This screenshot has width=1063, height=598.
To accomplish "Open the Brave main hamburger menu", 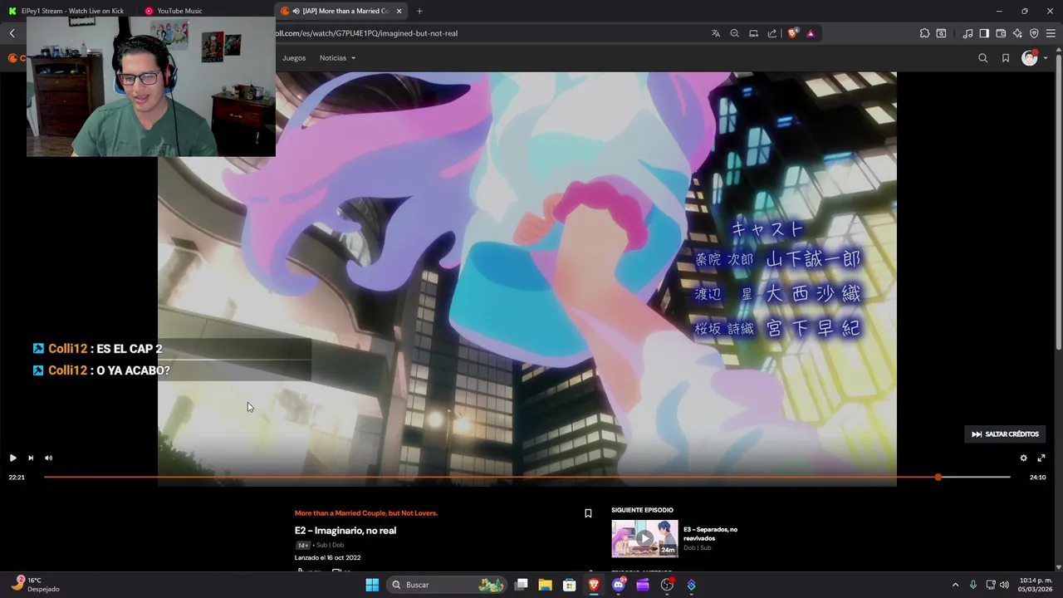I will click(1051, 33).
